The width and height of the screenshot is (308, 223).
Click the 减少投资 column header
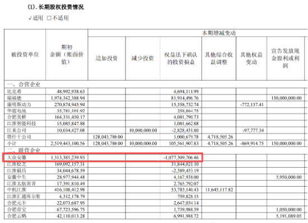tap(143, 58)
